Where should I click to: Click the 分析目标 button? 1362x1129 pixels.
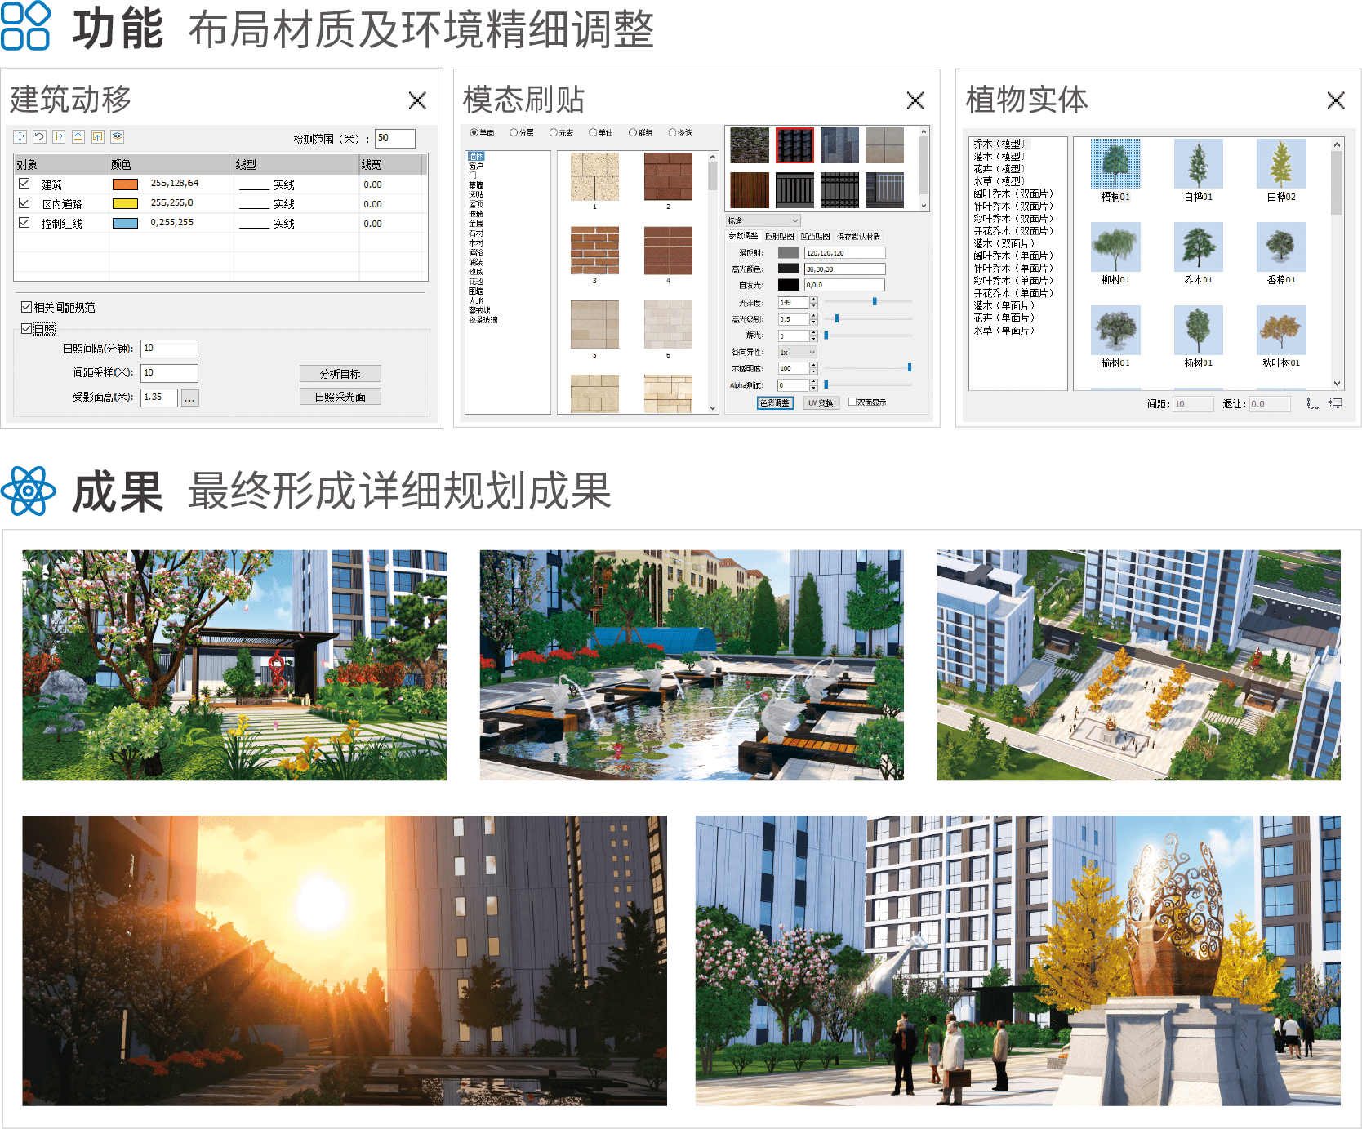point(340,373)
